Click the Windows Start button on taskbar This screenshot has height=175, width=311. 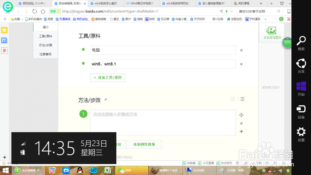coord(6,170)
